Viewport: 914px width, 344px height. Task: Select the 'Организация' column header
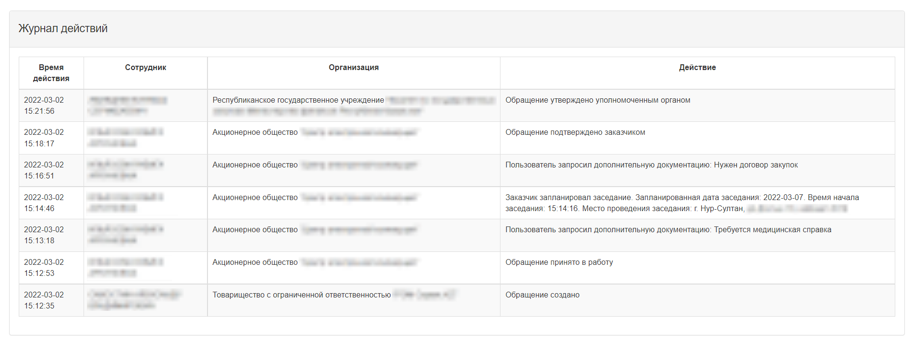click(353, 68)
